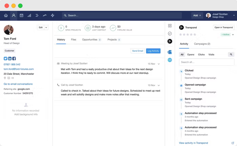Open the line graph reports icon

coord(45,16)
